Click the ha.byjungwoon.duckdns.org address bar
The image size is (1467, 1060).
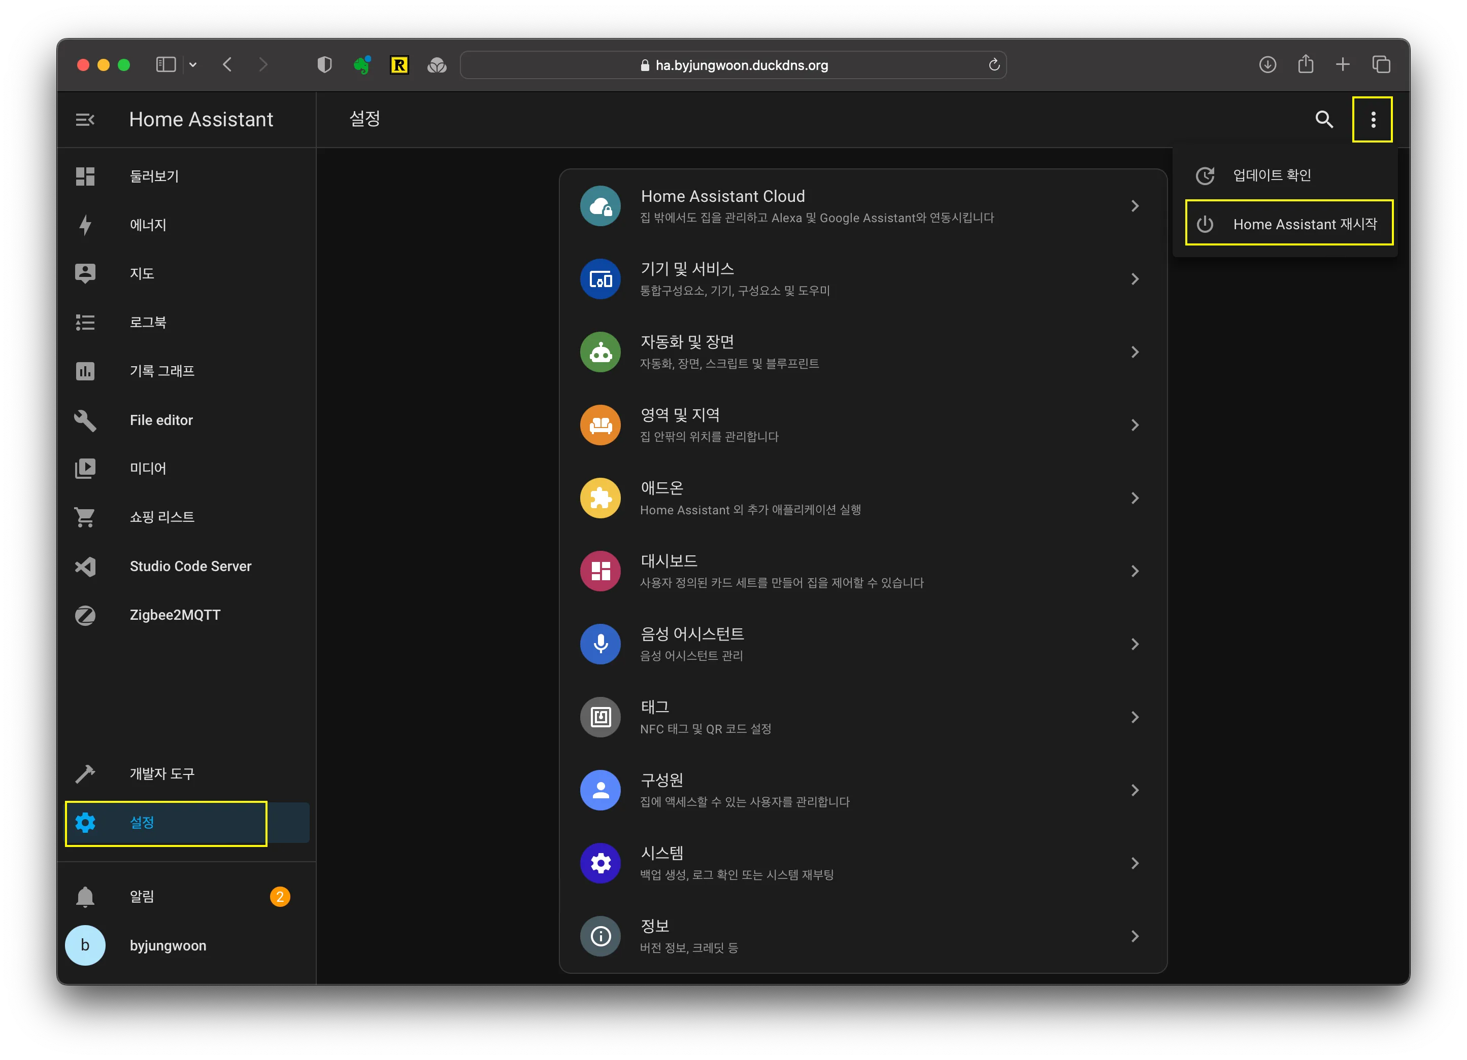click(733, 64)
